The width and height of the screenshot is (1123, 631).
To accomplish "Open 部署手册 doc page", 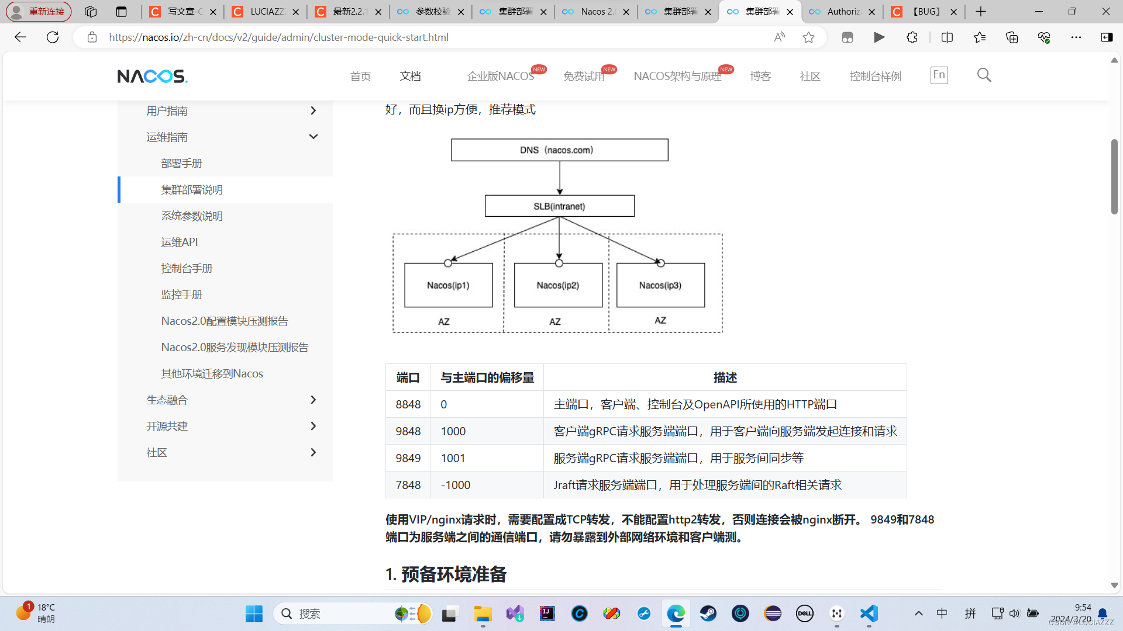I will point(181,163).
